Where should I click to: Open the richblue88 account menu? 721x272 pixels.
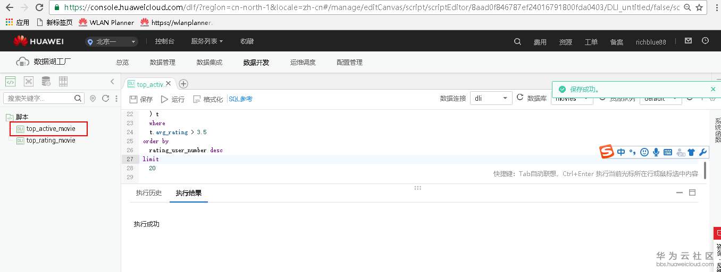[x=651, y=42]
